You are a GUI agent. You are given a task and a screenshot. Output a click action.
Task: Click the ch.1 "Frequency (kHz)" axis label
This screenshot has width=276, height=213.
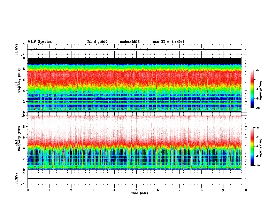[x=19, y=80]
